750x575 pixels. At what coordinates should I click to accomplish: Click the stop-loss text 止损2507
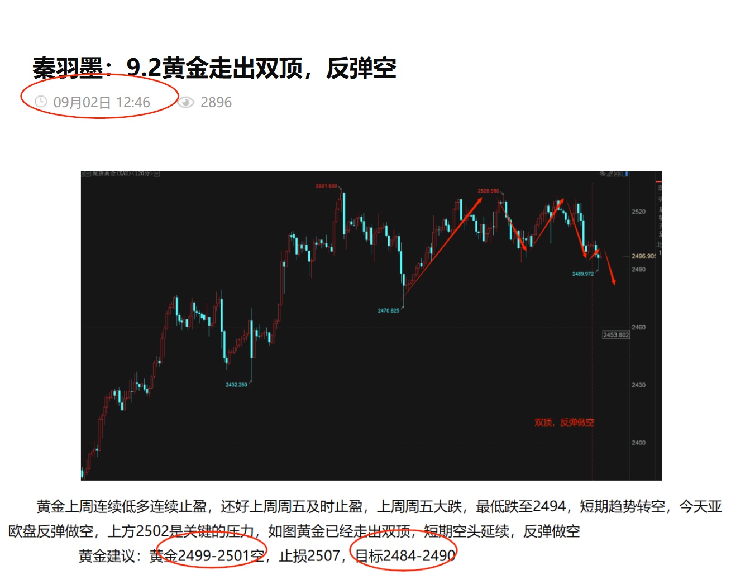coord(309,556)
